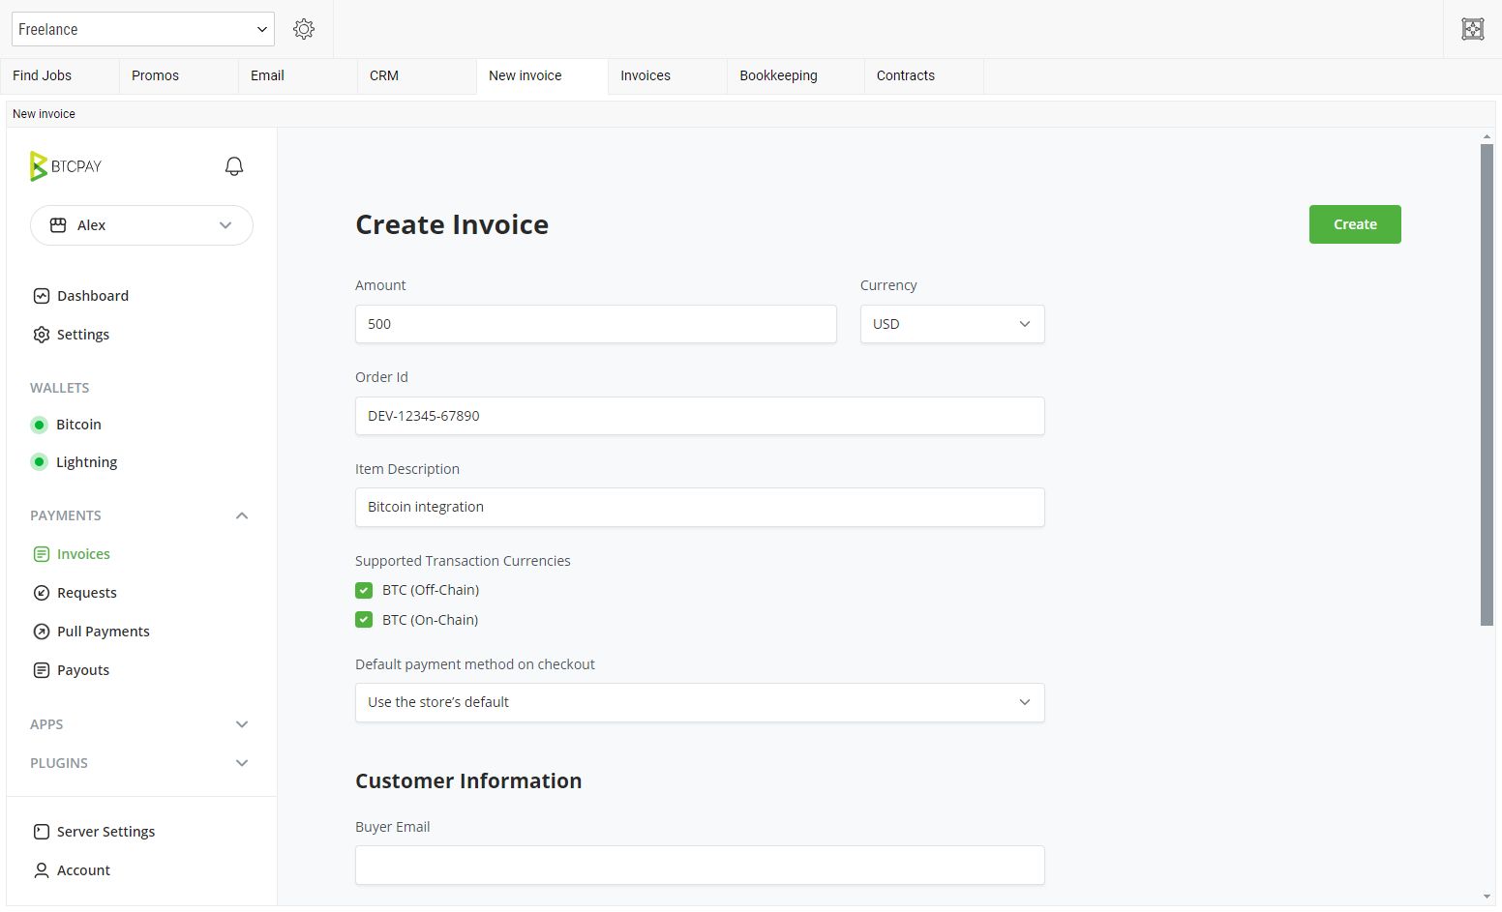
Task: Switch to the Bookkeeping tab
Action: [x=778, y=75]
